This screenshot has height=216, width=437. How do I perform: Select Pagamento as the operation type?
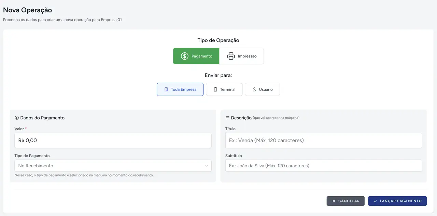click(x=196, y=56)
